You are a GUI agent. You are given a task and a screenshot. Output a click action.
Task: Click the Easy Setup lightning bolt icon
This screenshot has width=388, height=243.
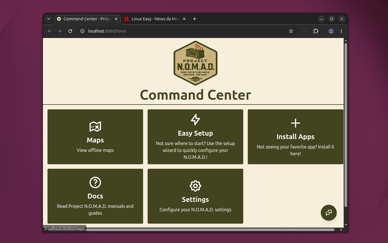[195, 120]
